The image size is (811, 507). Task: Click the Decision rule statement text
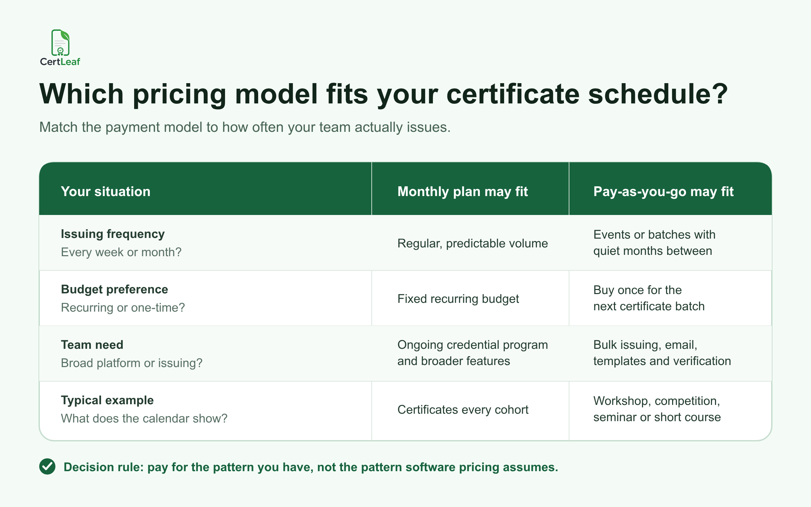coord(311,467)
